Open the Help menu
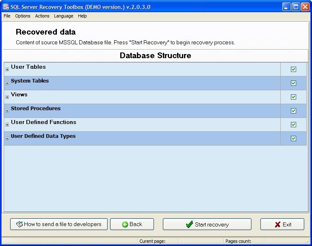 [82, 16]
